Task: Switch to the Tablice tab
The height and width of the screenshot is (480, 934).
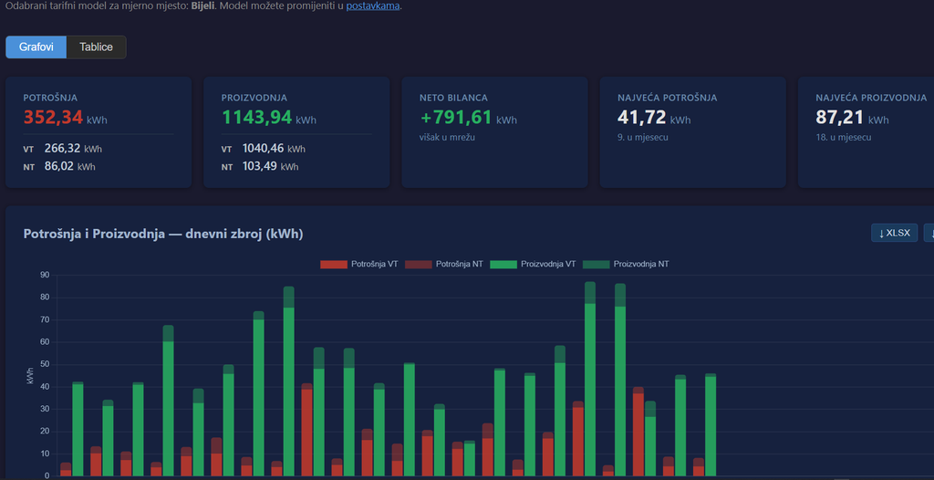Action: pyautogui.click(x=96, y=47)
